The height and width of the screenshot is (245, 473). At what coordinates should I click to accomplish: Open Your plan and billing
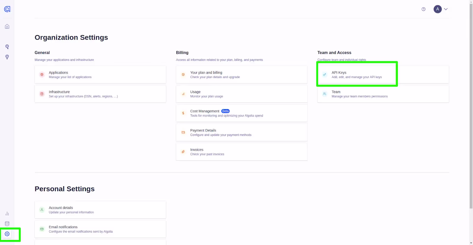pyautogui.click(x=242, y=74)
